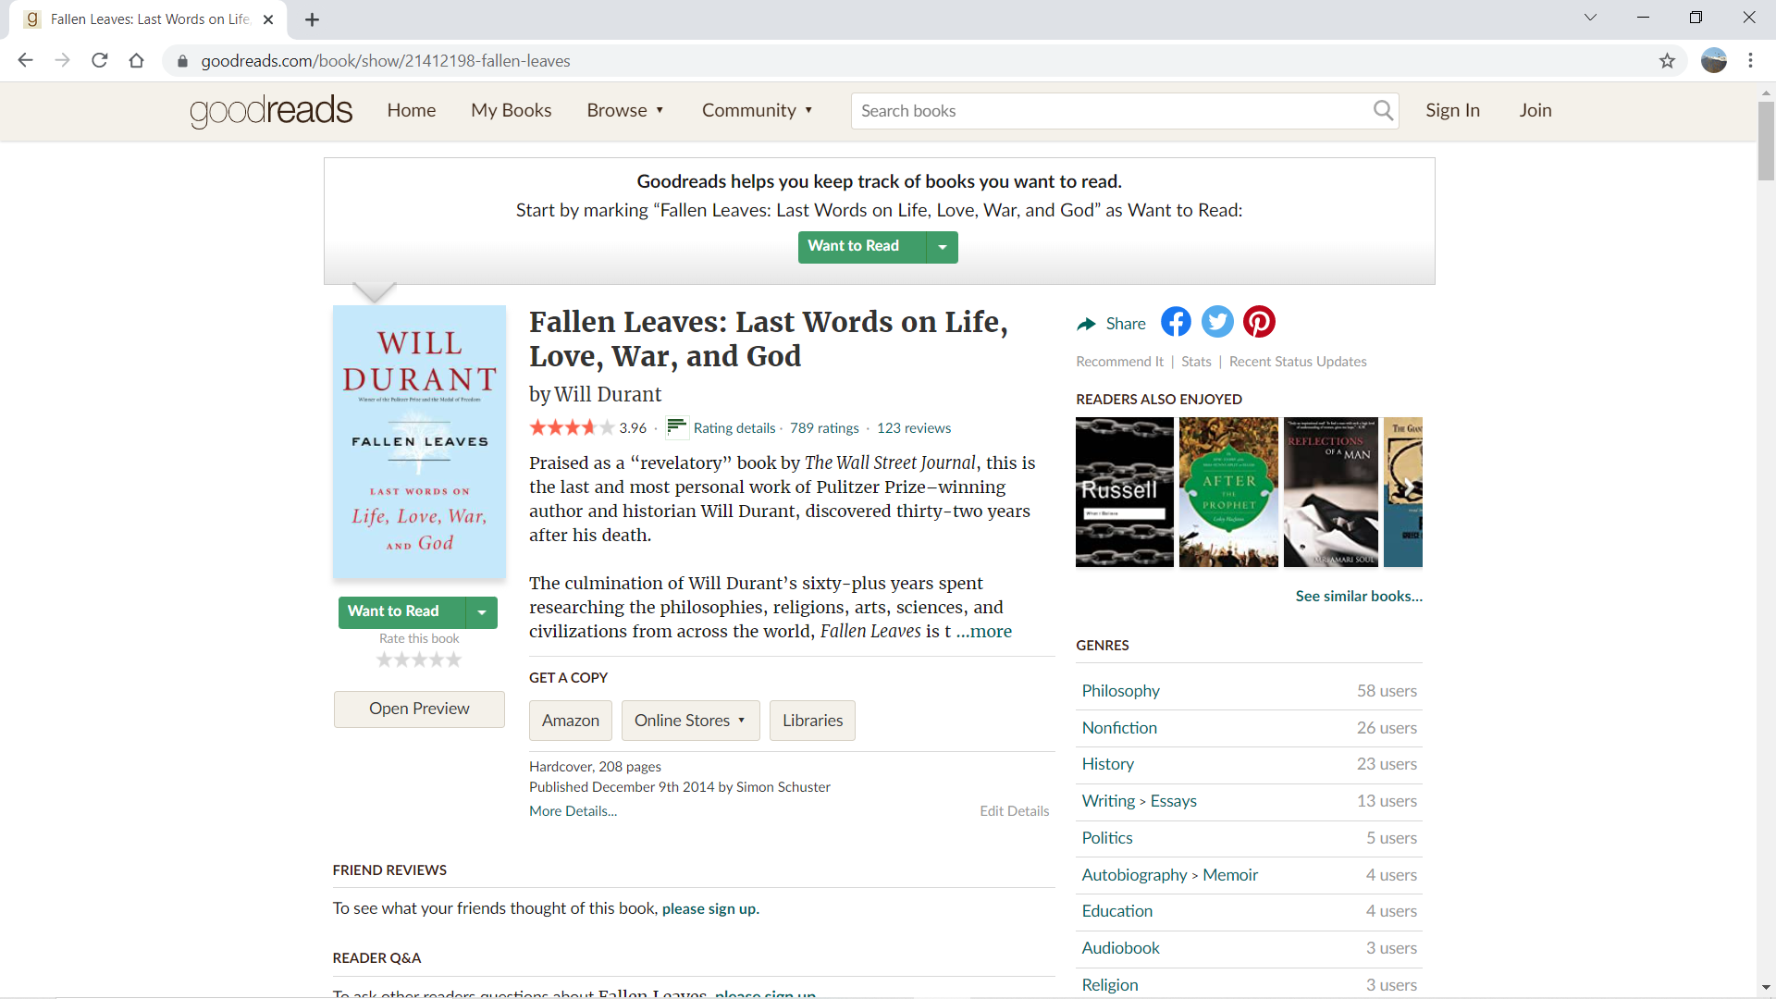The height and width of the screenshot is (999, 1776).
Task: Expand description with ...more link
Action: [984, 632]
